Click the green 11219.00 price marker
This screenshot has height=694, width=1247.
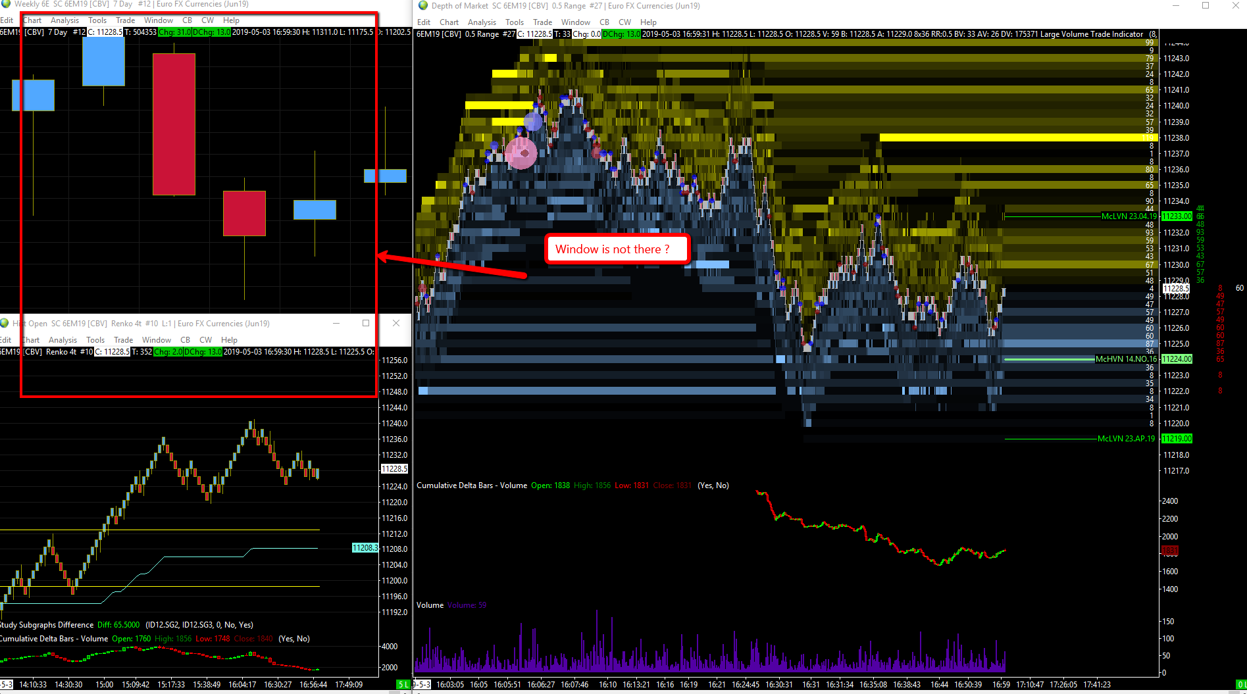[x=1177, y=439]
